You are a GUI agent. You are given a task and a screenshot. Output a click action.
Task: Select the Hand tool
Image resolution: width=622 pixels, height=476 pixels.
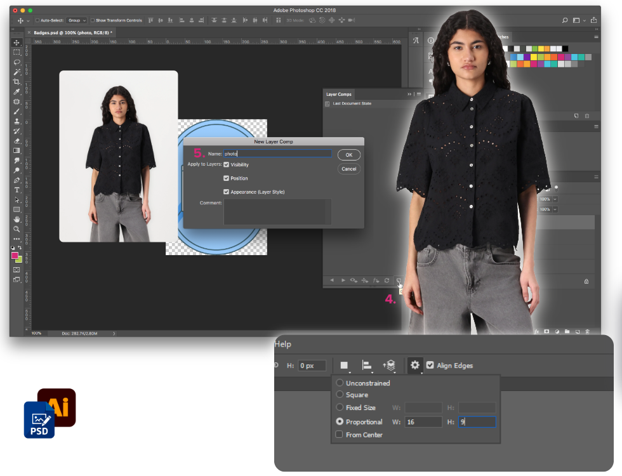(17, 219)
